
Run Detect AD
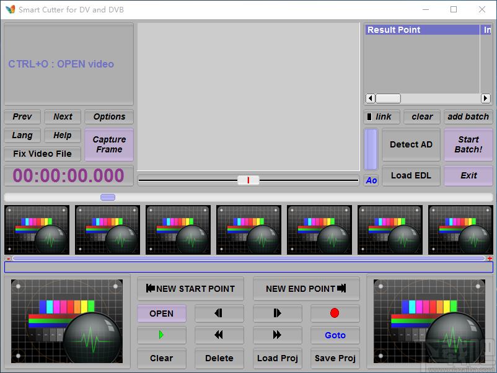click(x=411, y=144)
